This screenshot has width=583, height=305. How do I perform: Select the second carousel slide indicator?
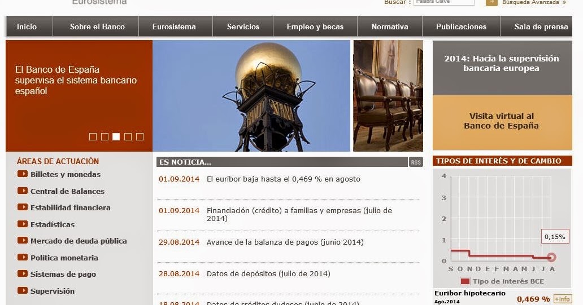pyautogui.click(x=105, y=137)
